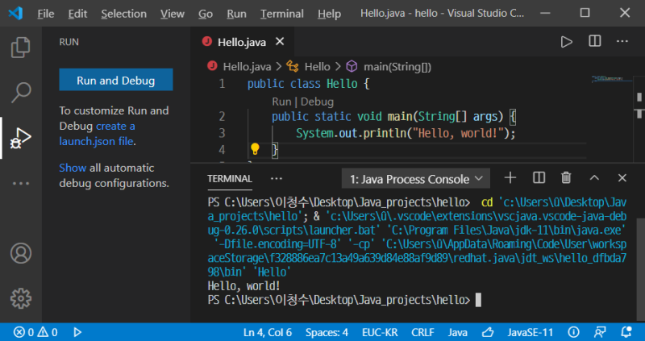The width and height of the screenshot is (645, 341).
Task: Open the Search view in activity bar
Action: click(x=20, y=92)
